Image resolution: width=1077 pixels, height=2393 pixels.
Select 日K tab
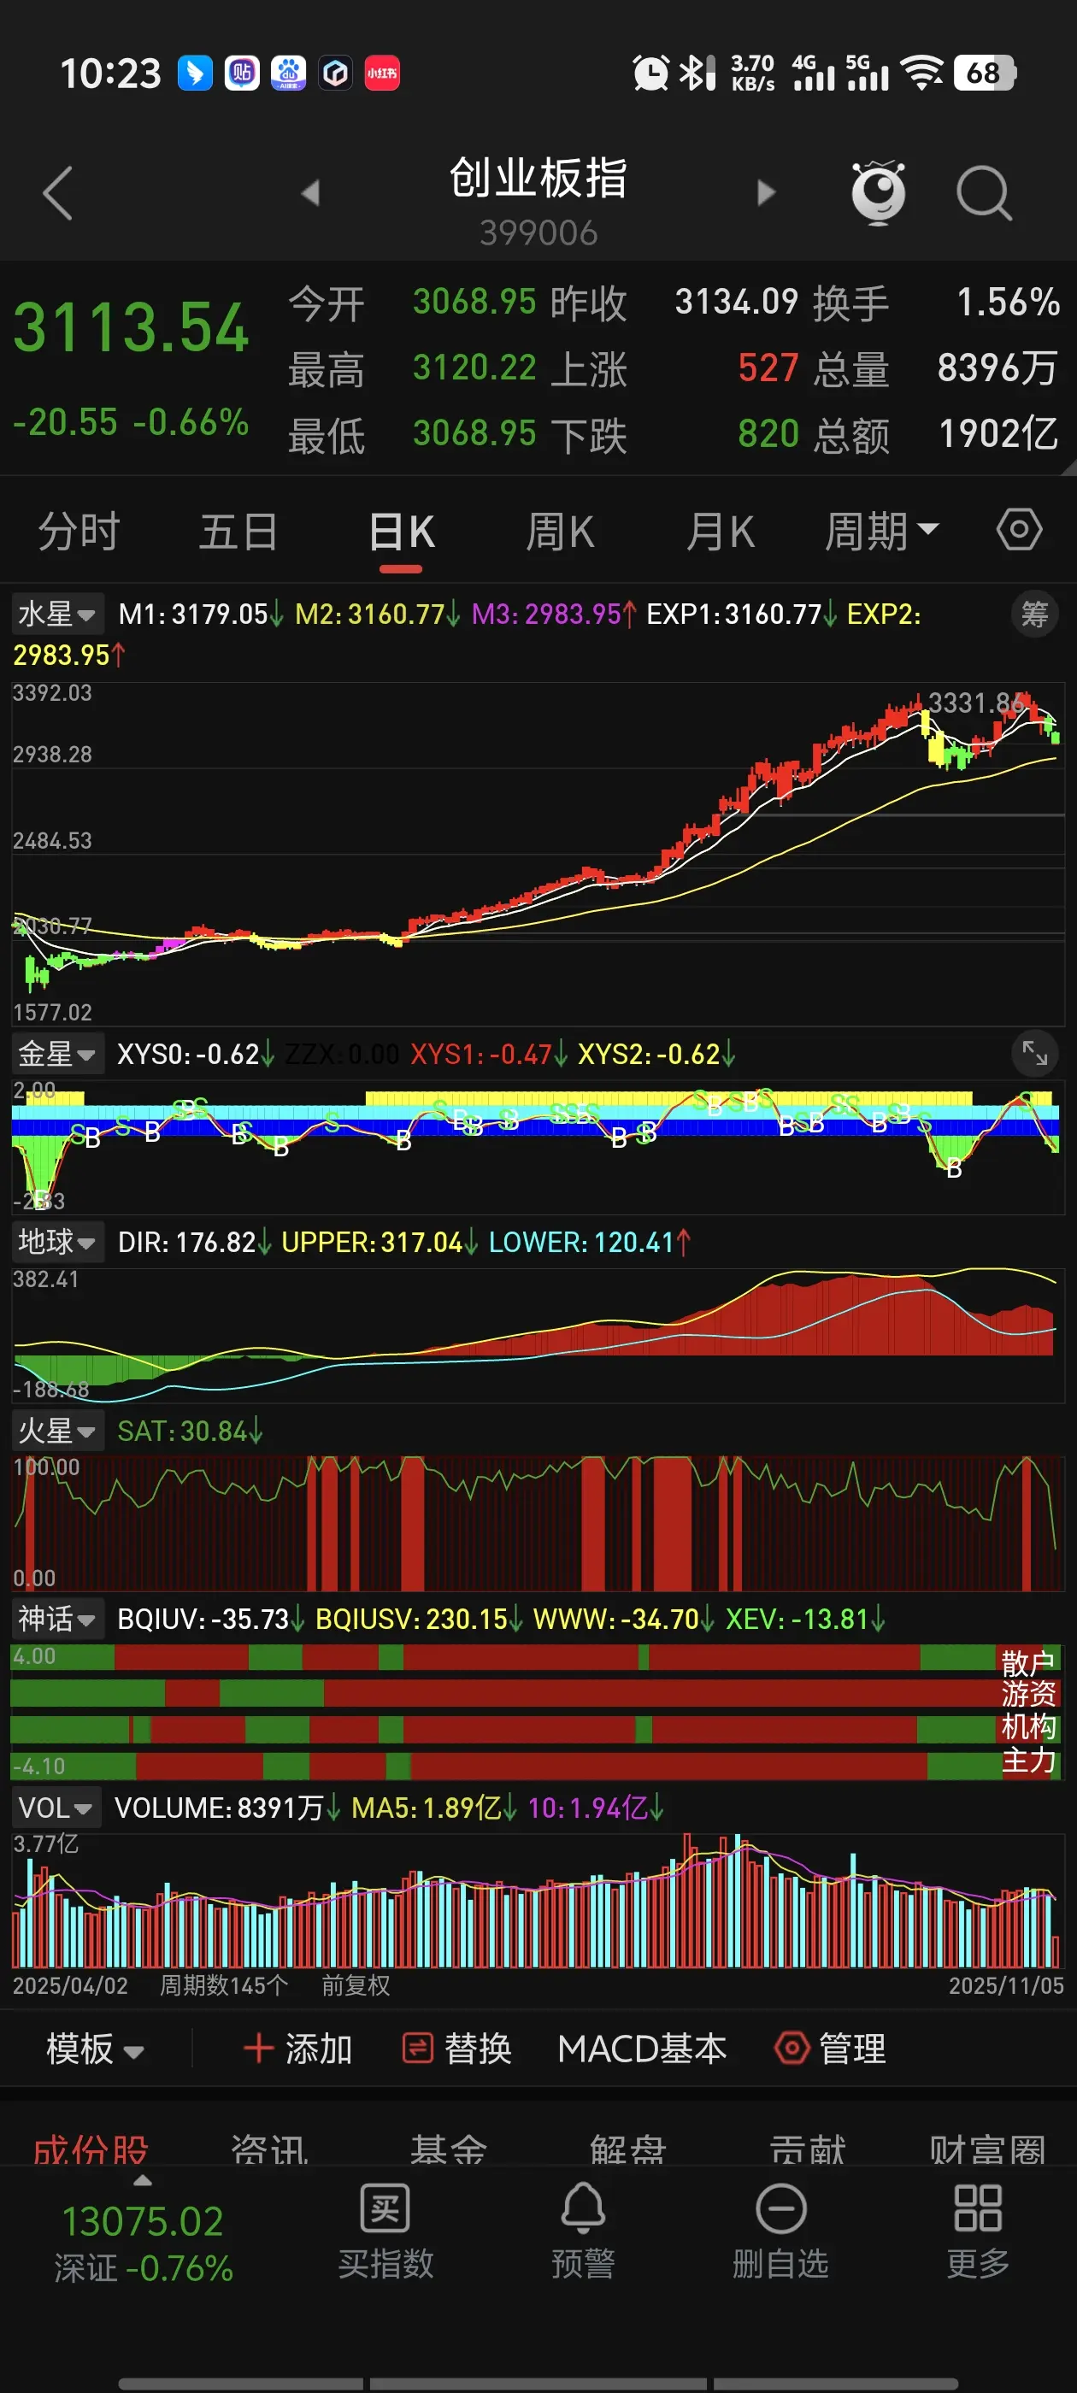click(401, 532)
